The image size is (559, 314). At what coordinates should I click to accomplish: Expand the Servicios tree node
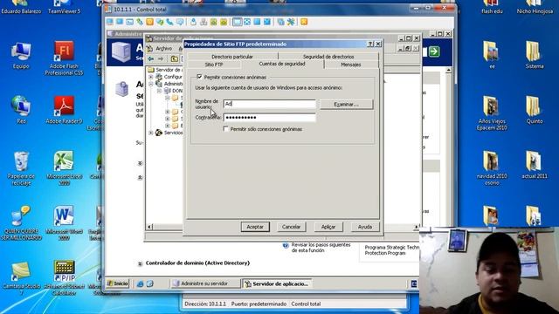151,133
